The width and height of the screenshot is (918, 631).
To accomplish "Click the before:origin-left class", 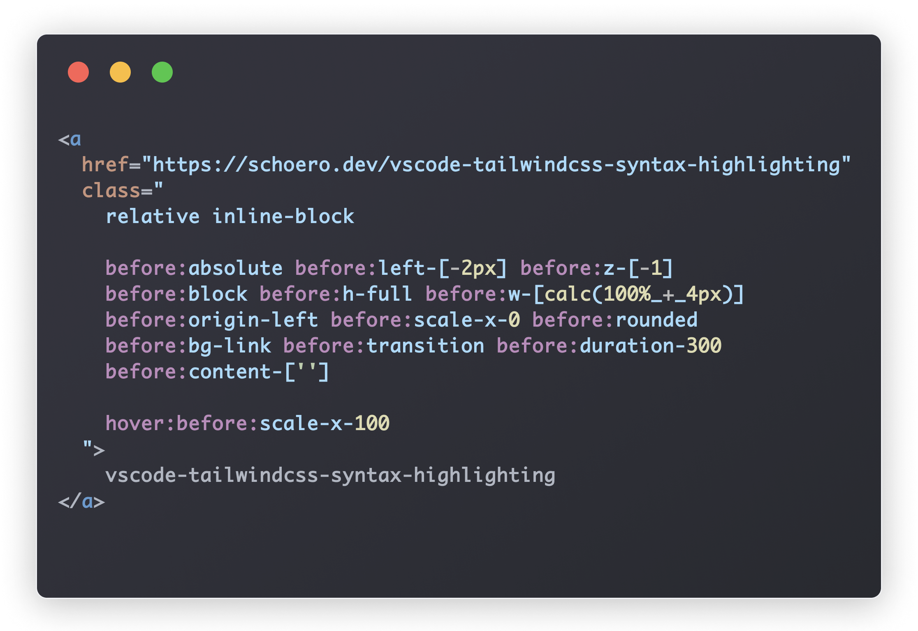I will pos(212,320).
